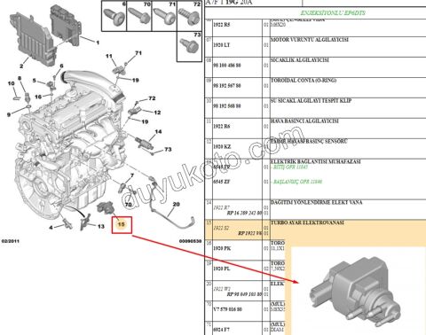This screenshot has height=335, width=426.
Task: Click screw thumbnail numbered 72
Action: [x=189, y=16]
